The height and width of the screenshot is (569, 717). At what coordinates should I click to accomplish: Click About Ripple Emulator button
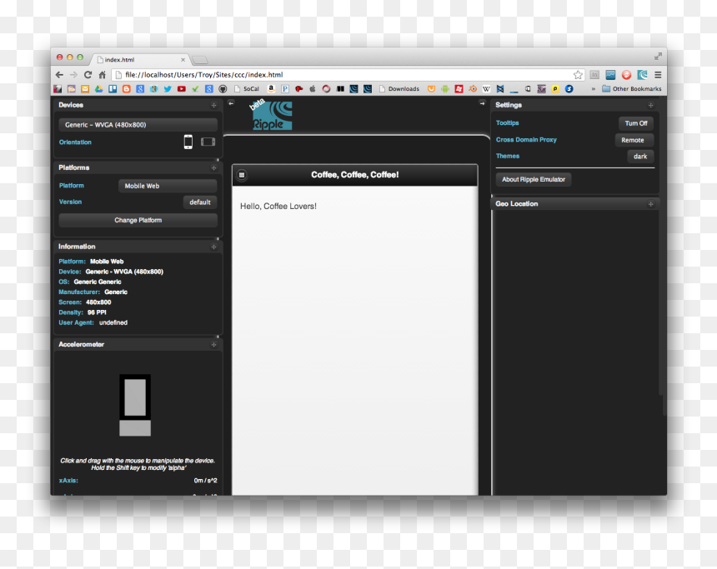[x=534, y=179]
